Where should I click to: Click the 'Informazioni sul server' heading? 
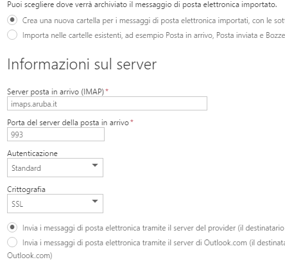[82, 64]
